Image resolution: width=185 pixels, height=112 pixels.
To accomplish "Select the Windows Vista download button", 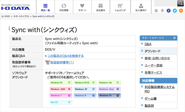I will coord(109,89).
